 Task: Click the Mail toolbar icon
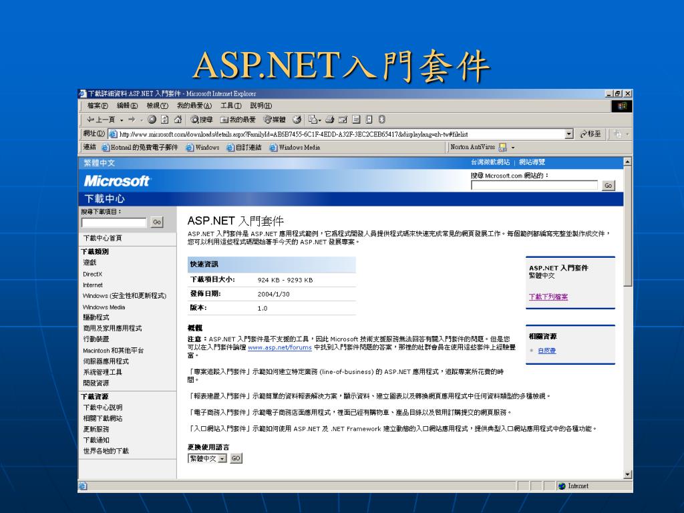[x=314, y=120]
